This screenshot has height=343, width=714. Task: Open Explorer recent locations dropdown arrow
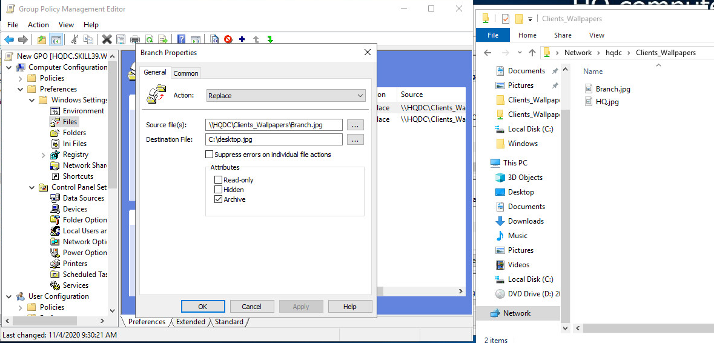tap(519, 53)
